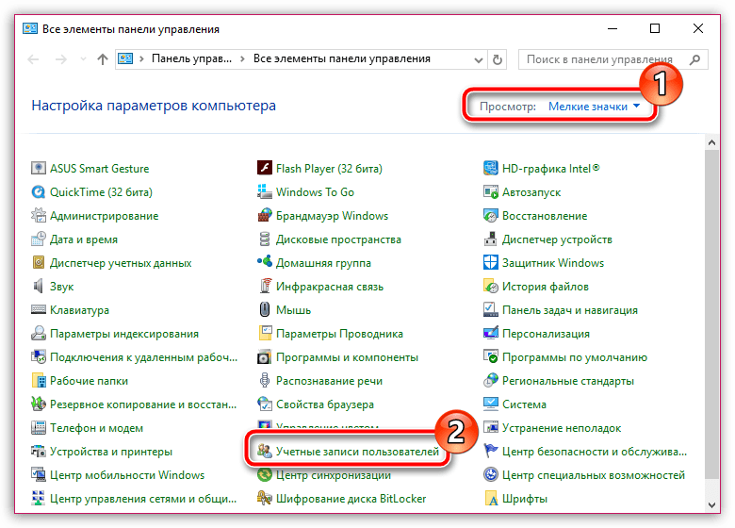Open the Система monitor icon
735x528 pixels.
click(490, 404)
